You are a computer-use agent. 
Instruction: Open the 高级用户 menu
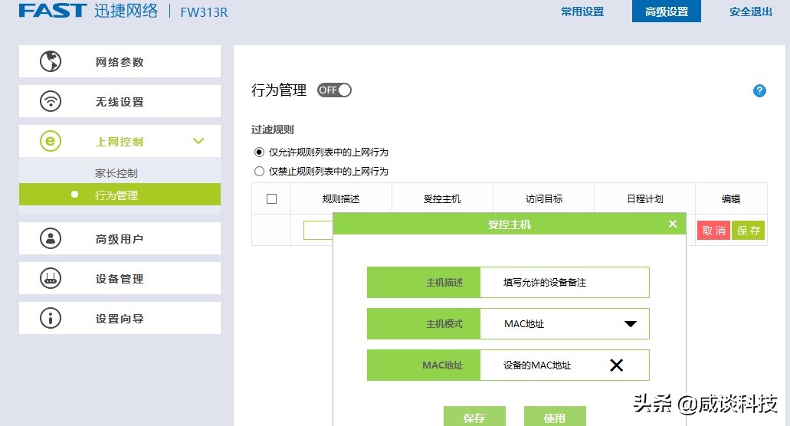tap(120, 238)
